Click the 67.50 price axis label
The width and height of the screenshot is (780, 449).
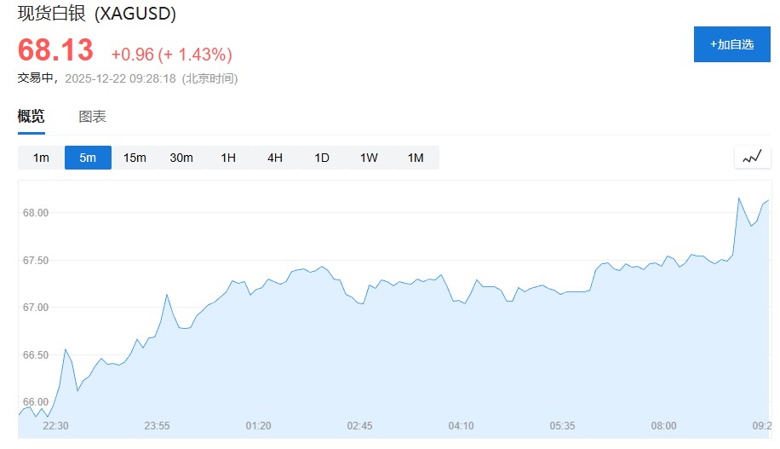click(x=35, y=260)
